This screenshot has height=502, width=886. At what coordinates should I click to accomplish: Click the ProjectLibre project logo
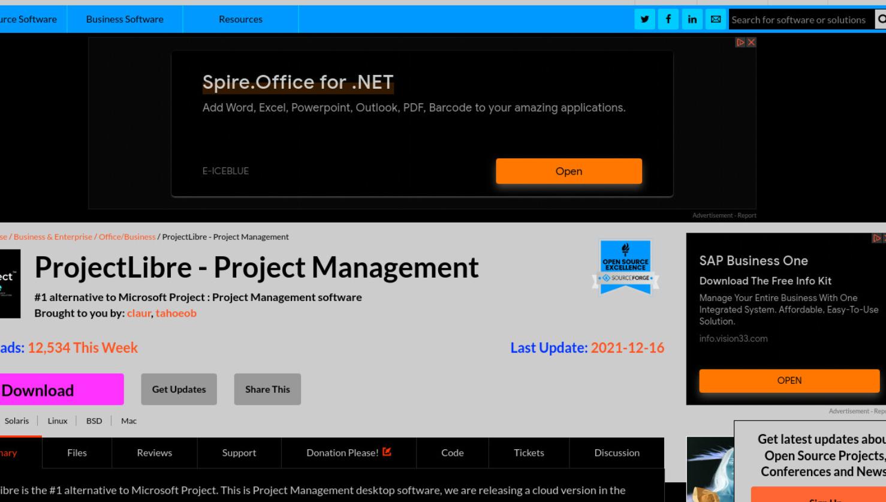(x=10, y=284)
